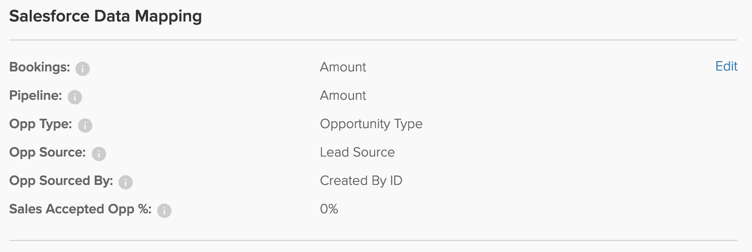Click the Sales Accepted Opp % info icon
The height and width of the screenshot is (252, 752).
164,211
